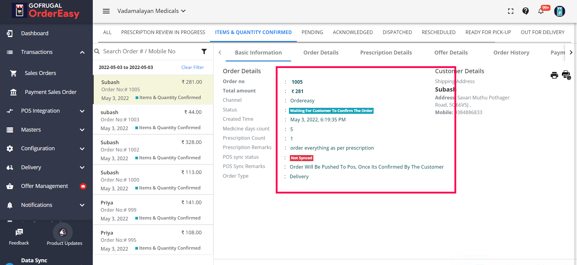Toggle fullscreen mode icon
This screenshot has height=265, width=577.
pyautogui.click(x=511, y=11)
